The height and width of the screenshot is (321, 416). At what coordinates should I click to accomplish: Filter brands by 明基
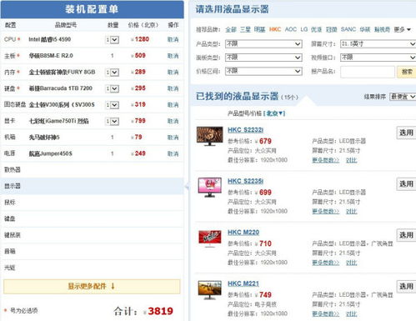pos(260,29)
